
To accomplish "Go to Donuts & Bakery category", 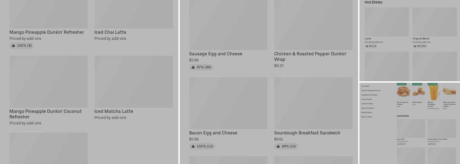I will [368, 108].
